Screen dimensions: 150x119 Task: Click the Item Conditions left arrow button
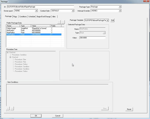coord(8,109)
